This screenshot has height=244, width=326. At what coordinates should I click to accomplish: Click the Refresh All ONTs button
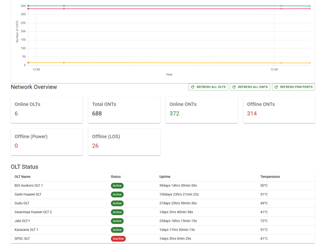(x=250, y=87)
